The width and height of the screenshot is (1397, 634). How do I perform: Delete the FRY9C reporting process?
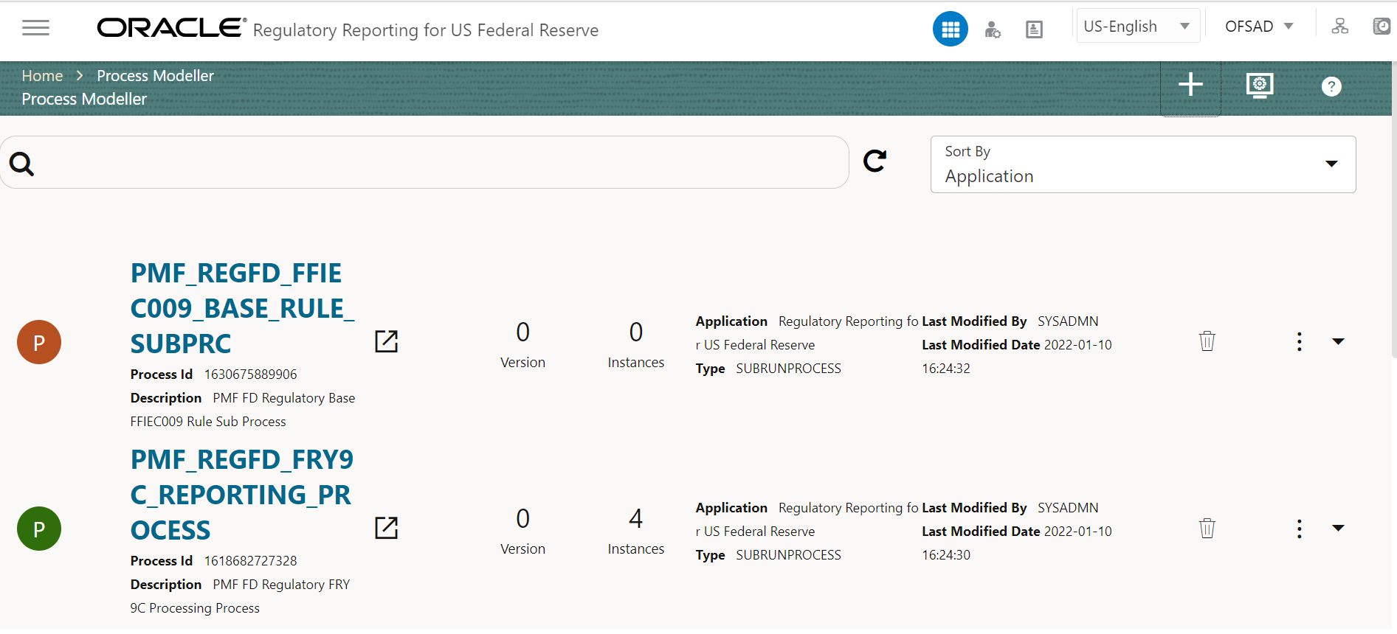pos(1207,528)
